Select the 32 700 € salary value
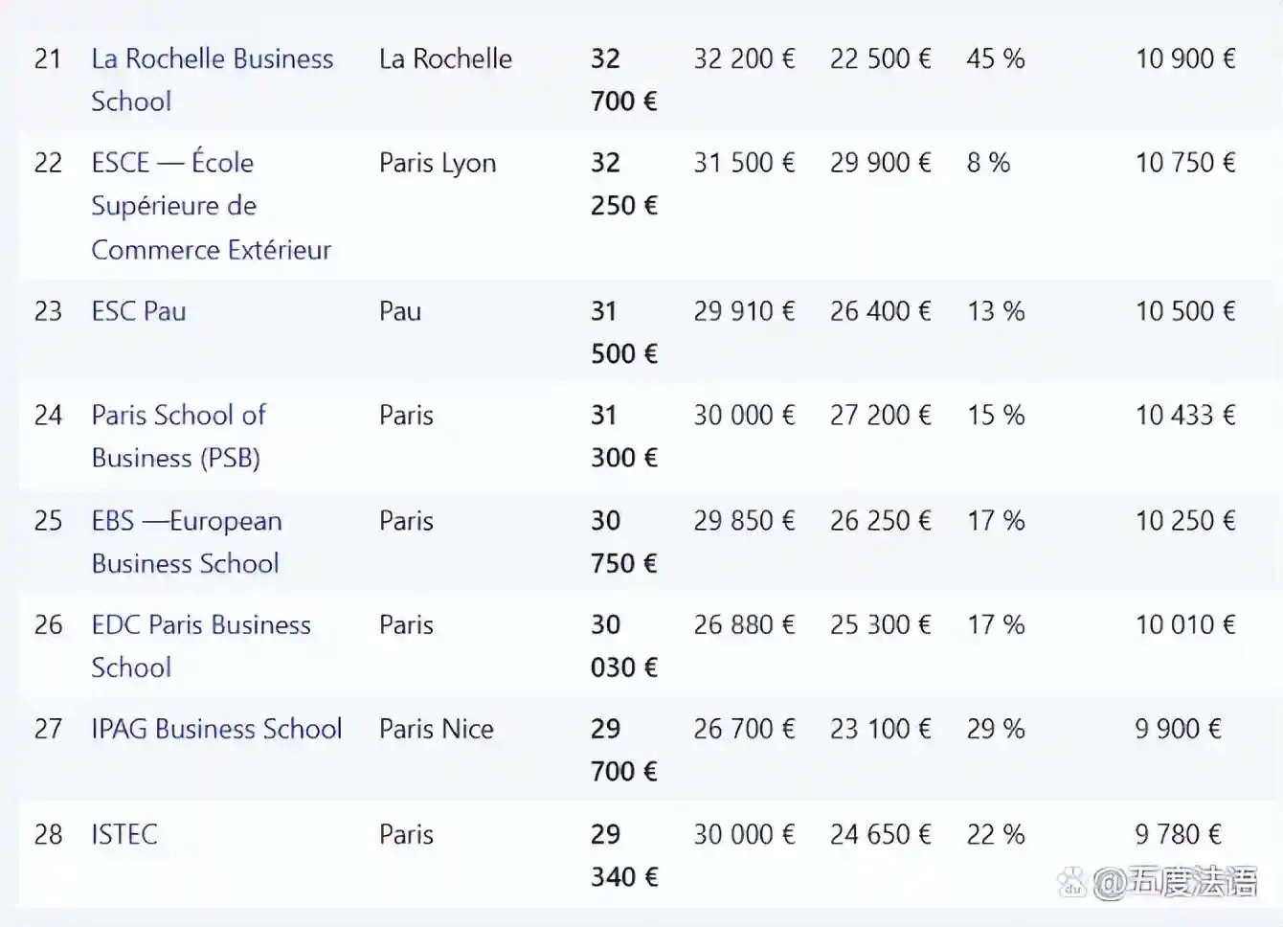This screenshot has width=1283, height=927. 623,80
